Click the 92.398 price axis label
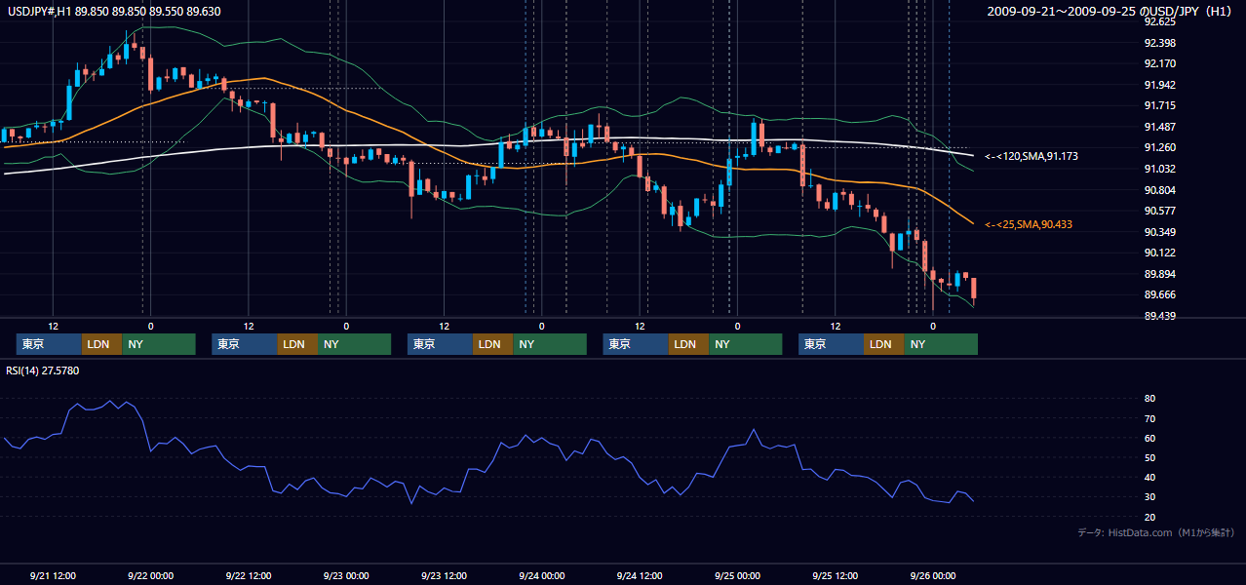Viewport: 1246px width, 585px height. click(x=1158, y=43)
